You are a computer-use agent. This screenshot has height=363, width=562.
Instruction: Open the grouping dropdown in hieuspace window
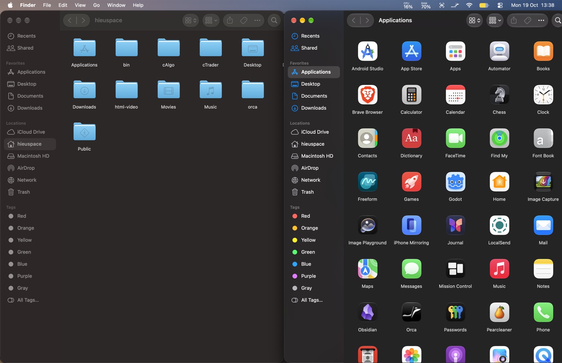pos(211,20)
